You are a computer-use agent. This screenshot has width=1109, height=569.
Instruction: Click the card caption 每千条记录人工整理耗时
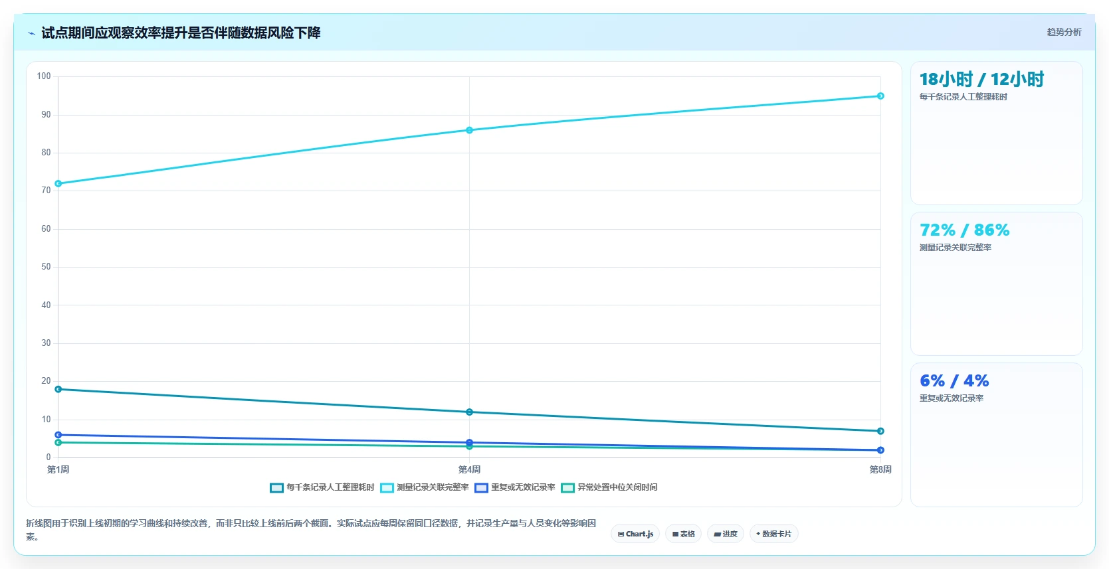(963, 97)
